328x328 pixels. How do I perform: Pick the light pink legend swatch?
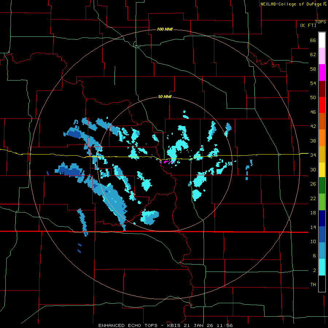pos(322,56)
